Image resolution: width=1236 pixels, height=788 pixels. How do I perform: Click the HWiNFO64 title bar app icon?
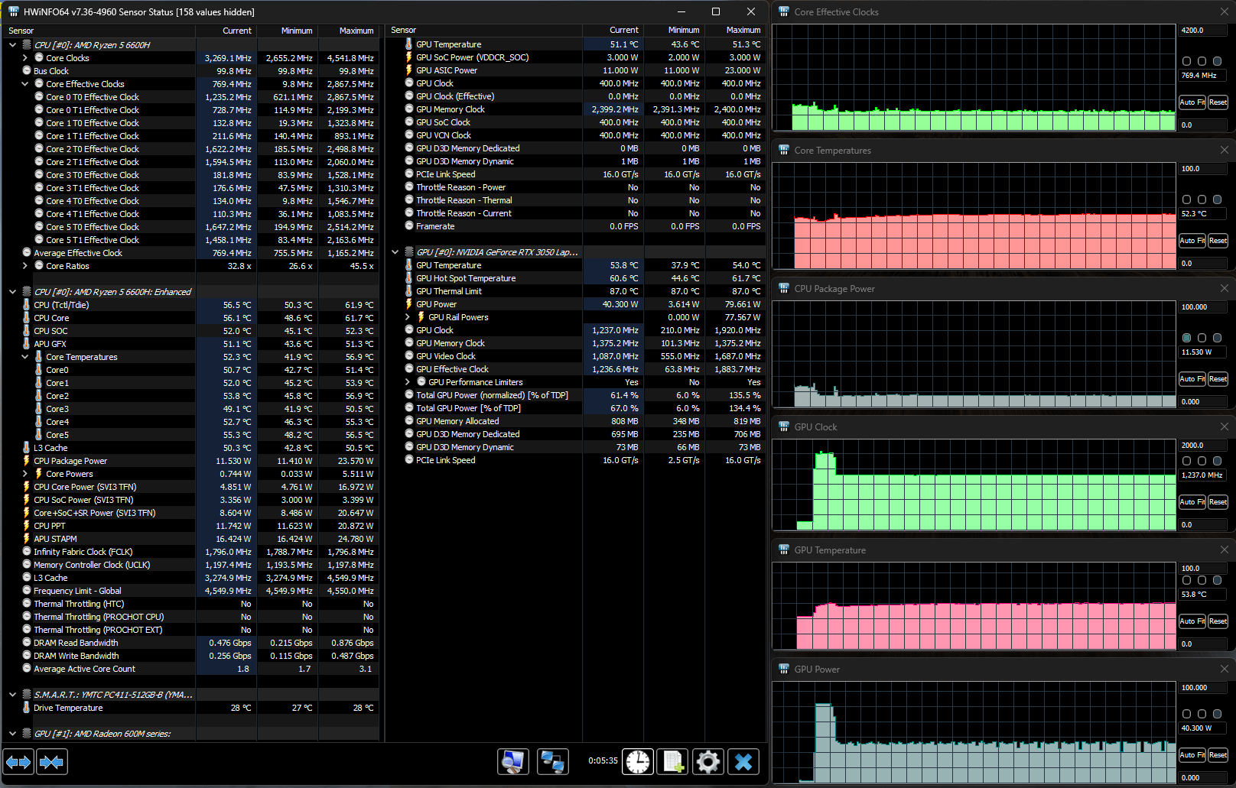click(14, 11)
